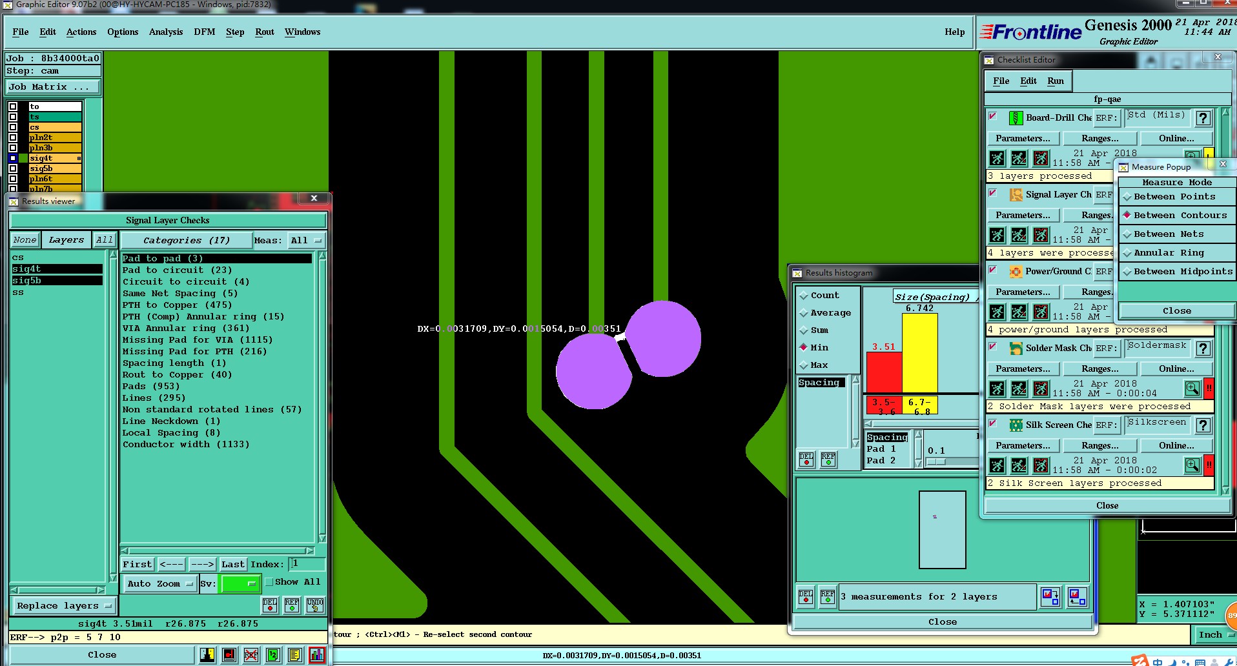The height and width of the screenshot is (666, 1237).
Task: Click REF icon beside measurements text
Action: coord(828,596)
